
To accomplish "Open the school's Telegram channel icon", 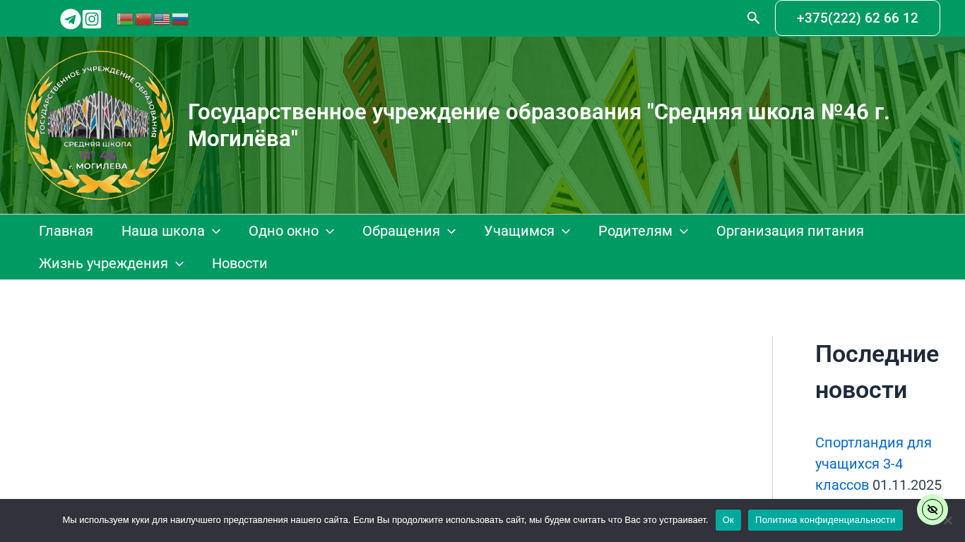I will [x=71, y=19].
